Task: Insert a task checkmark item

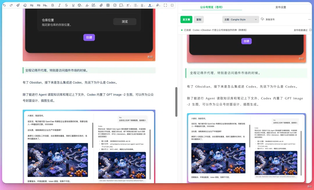Action: point(115,5)
